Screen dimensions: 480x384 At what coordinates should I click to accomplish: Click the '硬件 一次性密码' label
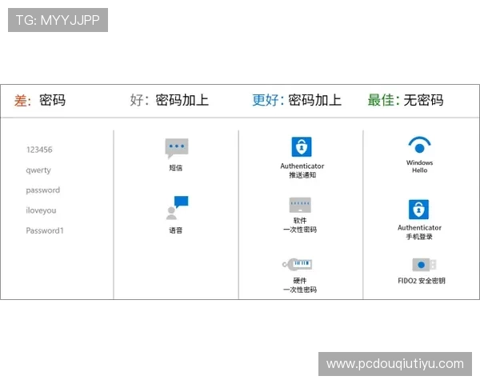click(x=300, y=285)
